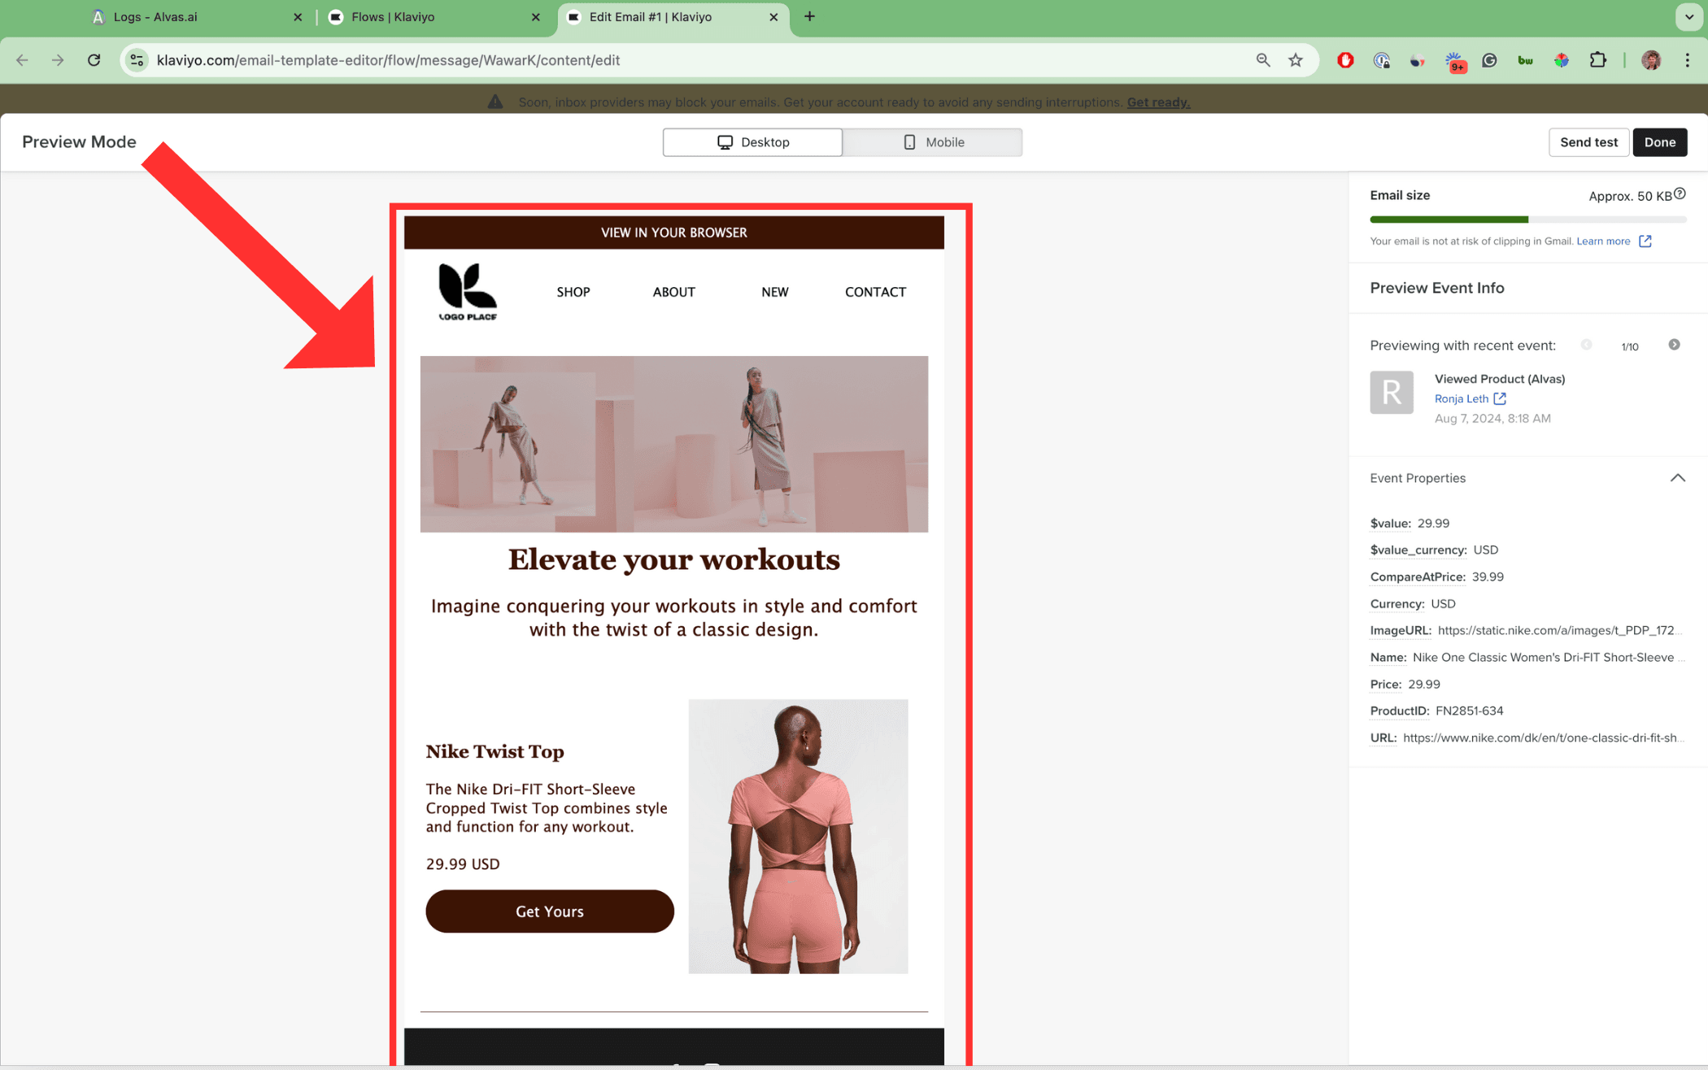The width and height of the screenshot is (1708, 1070).
Task: Click the email size help question icon
Action: [1680, 194]
